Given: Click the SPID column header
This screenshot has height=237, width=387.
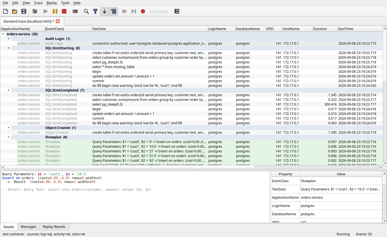Looking at the screenshot, I should click(x=274, y=29).
